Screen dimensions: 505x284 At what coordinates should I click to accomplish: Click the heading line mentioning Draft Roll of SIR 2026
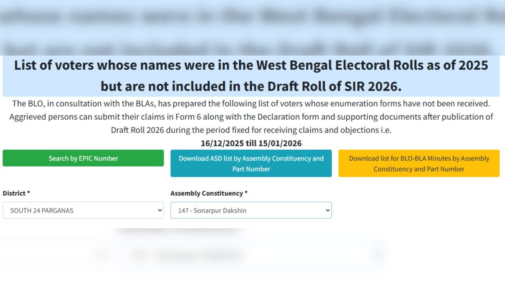point(251,86)
